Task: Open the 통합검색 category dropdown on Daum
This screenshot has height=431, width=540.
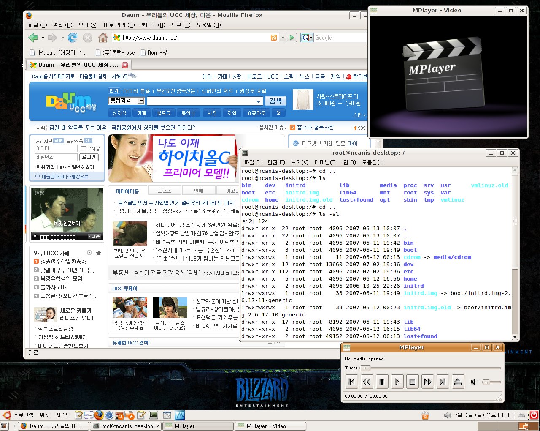Action: click(x=141, y=101)
